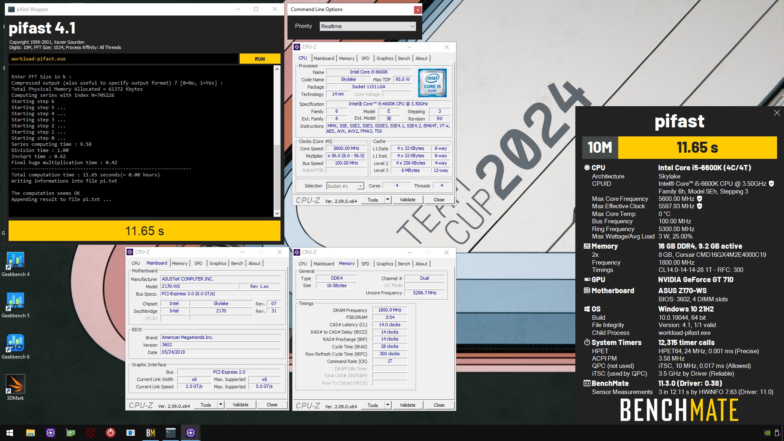Switch to CPU tab in CPU-Z Memory window
Screen dimensions: 784x441
click(x=303, y=264)
